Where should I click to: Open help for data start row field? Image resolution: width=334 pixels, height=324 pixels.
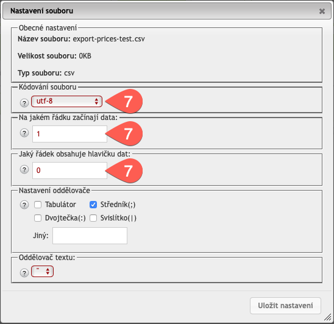[24, 133]
